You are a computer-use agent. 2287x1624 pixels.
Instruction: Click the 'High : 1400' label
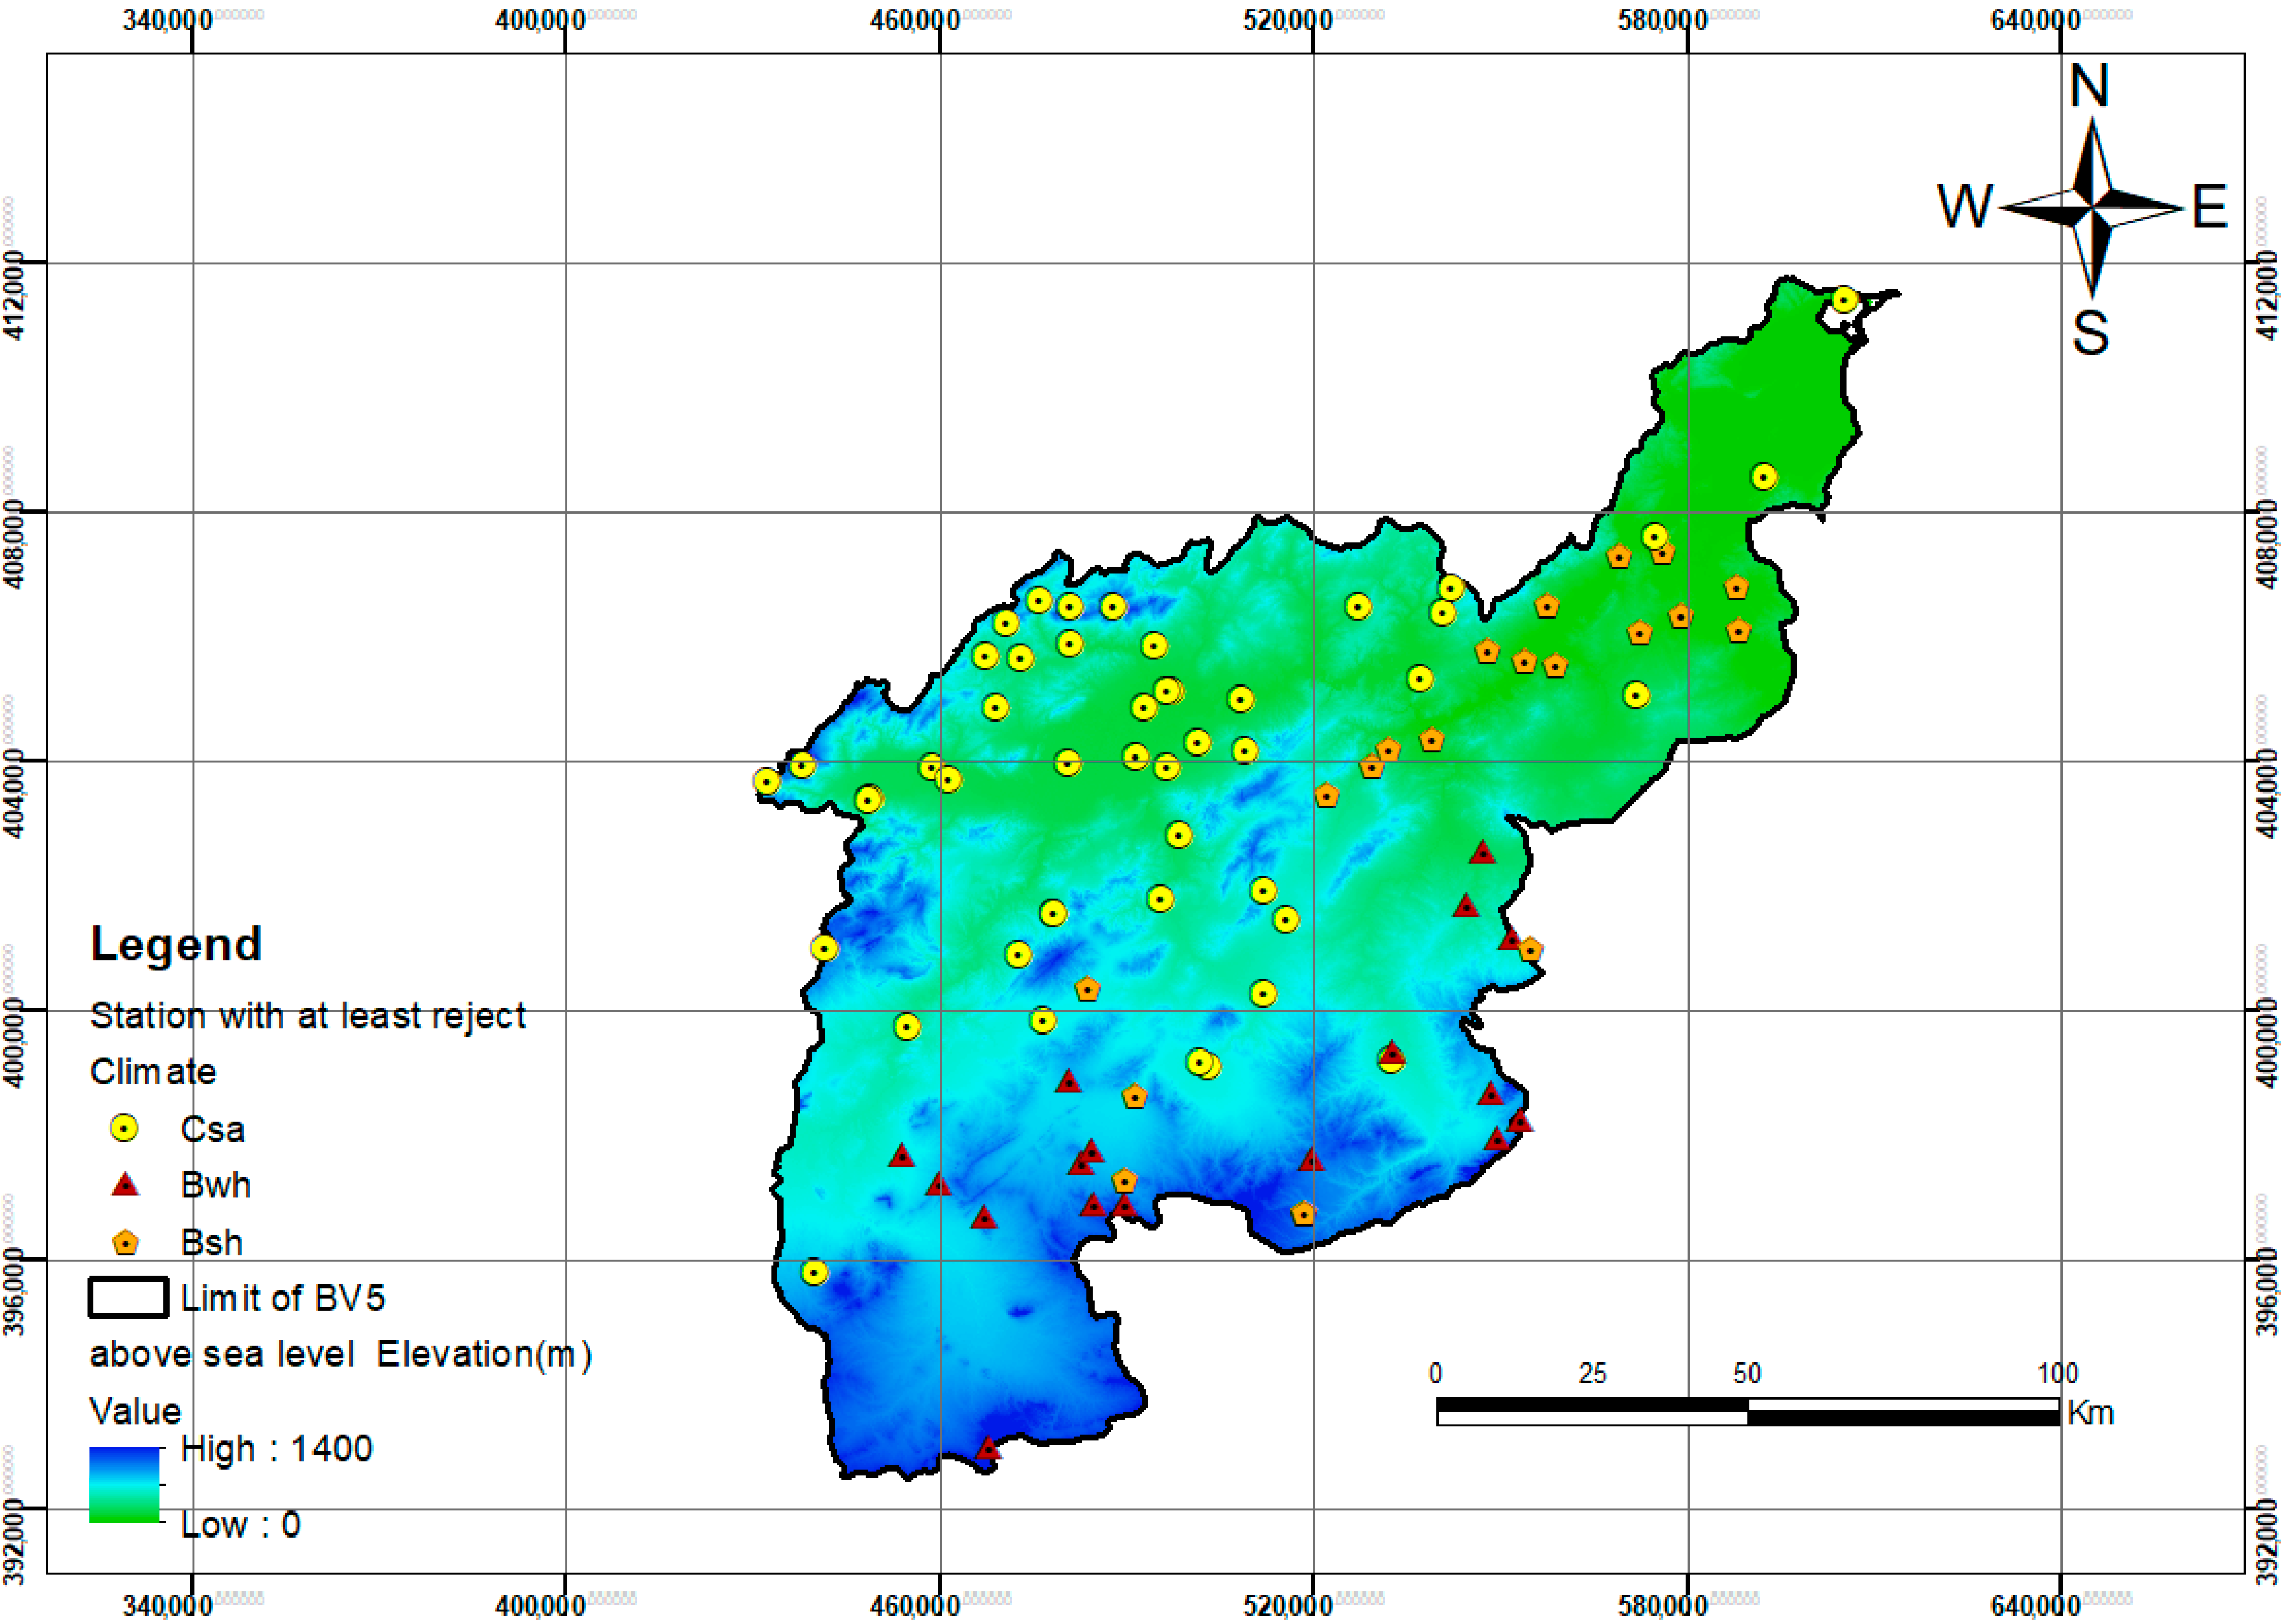tap(277, 1449)
